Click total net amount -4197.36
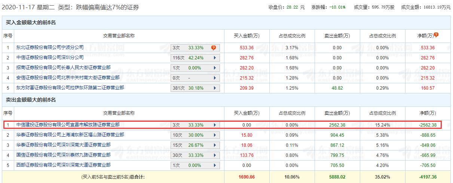Image resolution: width=453 pixels, height=183 pixels. [427, 177]
